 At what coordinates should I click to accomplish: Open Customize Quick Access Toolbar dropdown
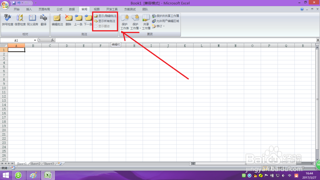coord(36,3)
